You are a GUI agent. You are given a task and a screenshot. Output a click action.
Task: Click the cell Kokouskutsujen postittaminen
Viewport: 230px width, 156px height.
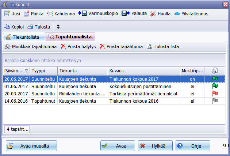click(144, 87)
